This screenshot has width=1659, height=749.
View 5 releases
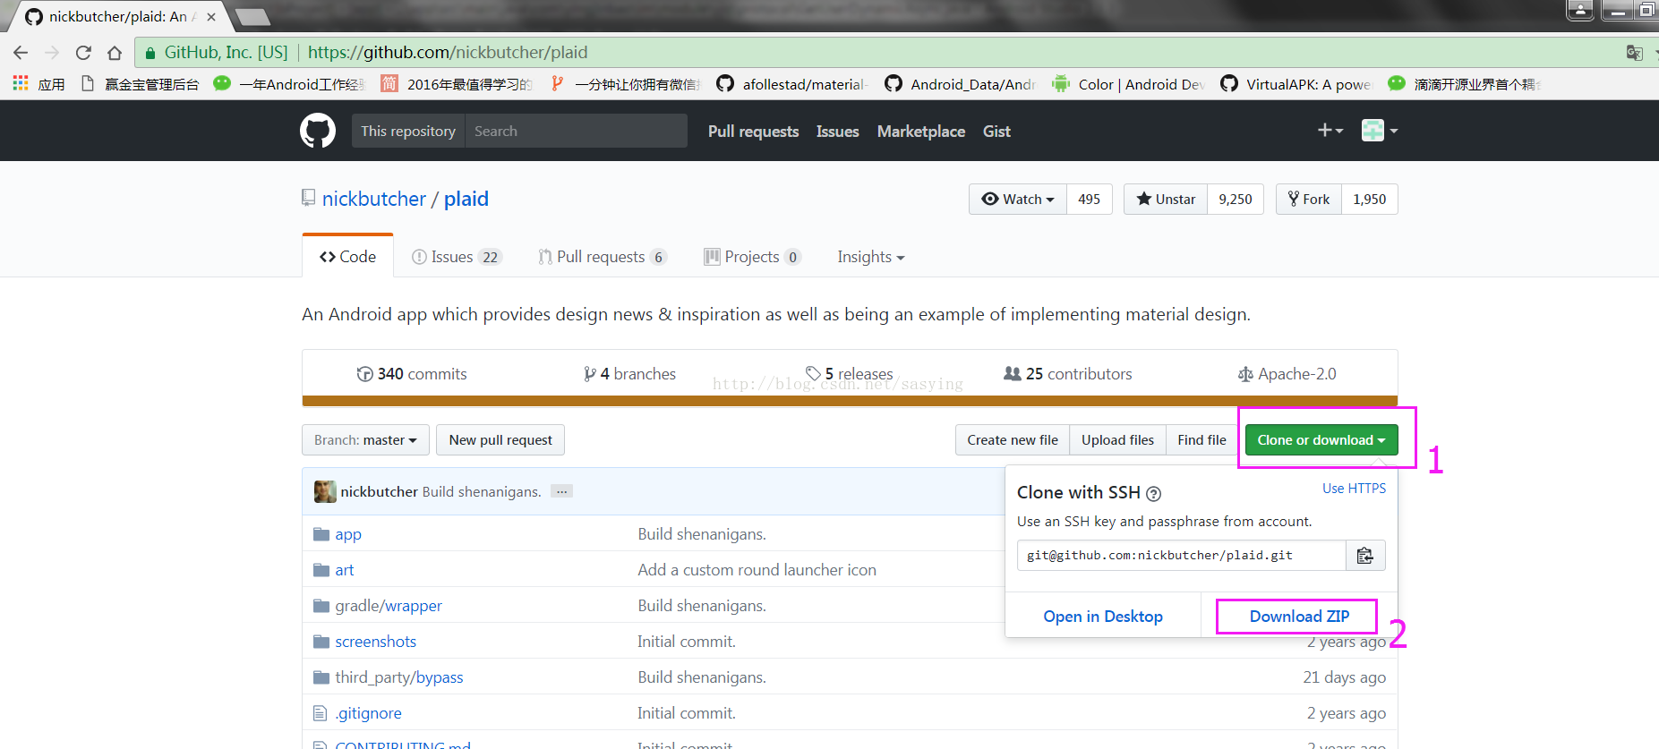[x=849, y=374]
